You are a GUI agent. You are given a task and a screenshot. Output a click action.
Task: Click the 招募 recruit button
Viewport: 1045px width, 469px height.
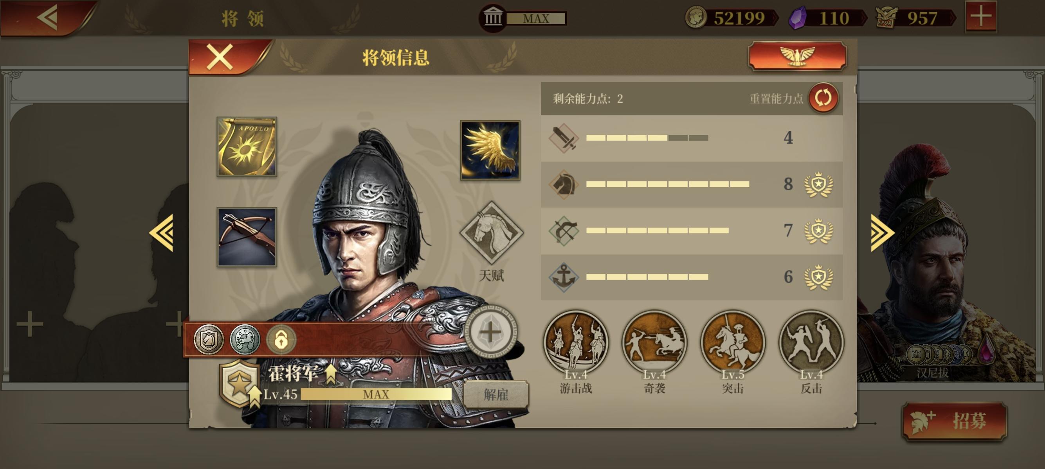click(x=955, y=422)
